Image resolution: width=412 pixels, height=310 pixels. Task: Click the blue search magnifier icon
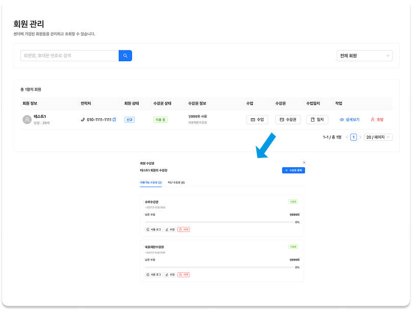coord(125,55)
